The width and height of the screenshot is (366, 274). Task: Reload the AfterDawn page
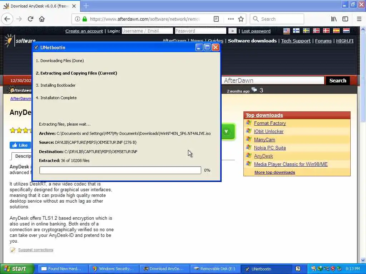tap(30, 19)
